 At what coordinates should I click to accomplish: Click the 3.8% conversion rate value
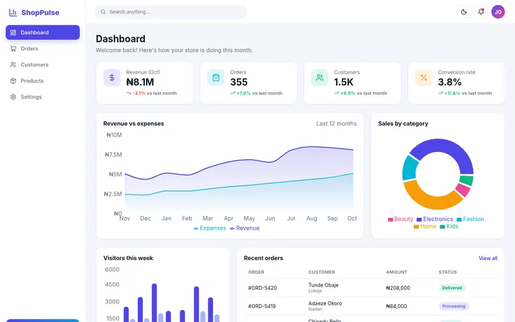click(x=449, y=82)
